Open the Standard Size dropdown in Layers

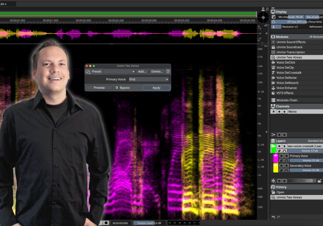315,141
